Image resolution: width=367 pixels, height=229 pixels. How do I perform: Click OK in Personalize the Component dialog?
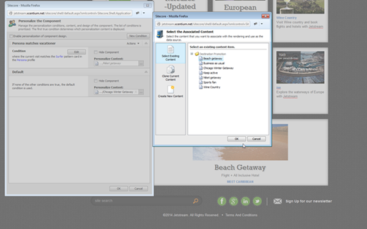(119, 189)
